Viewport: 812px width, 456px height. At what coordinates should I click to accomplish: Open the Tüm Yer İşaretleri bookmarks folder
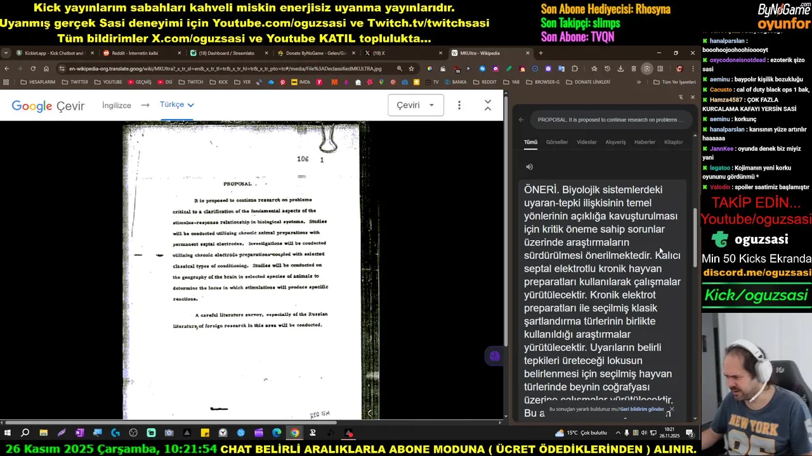pos(674,82)
